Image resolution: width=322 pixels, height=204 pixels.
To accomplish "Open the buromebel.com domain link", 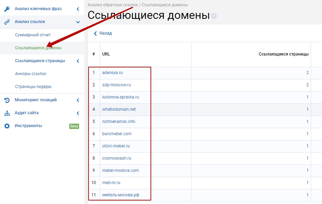I will point(117,134).
